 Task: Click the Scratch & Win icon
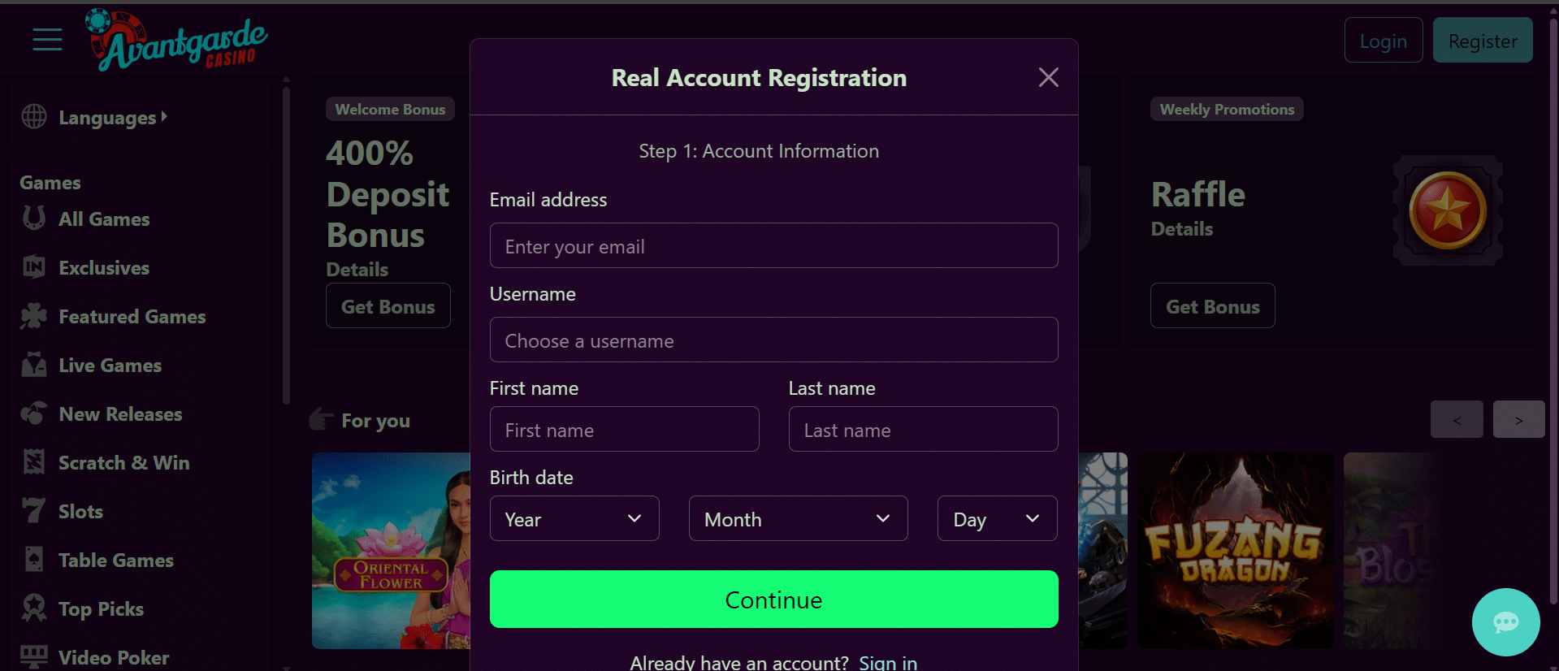tap(33, 462)
